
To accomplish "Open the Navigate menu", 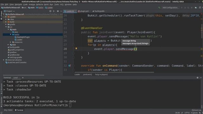I will tap(18, 4).
